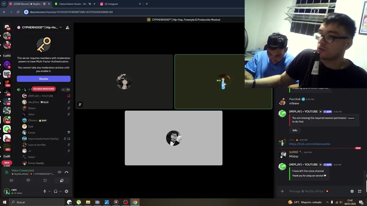
Task: Open headphone output options chevron
Action: 60,191
